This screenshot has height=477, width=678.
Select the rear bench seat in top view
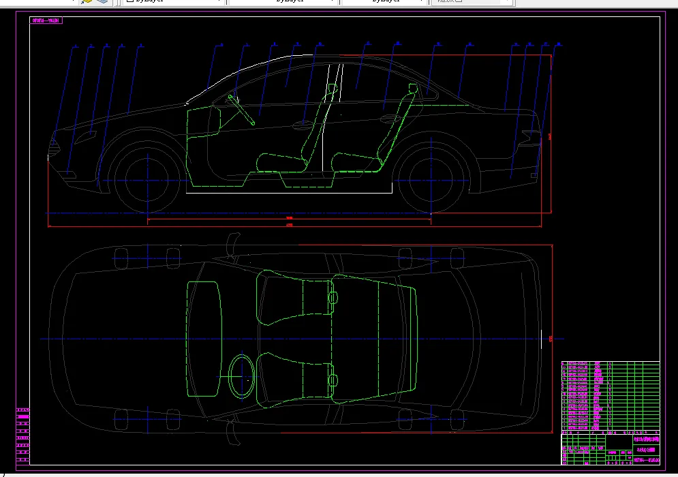[x=374, y=339]
